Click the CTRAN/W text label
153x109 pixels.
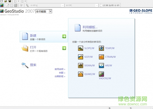[x=110, y=57]
